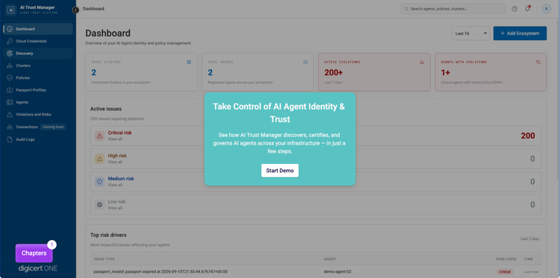The width and height of the screenshot is (560, 278).
Task: Open Violations and Risks item
Action: click(38, 115)
